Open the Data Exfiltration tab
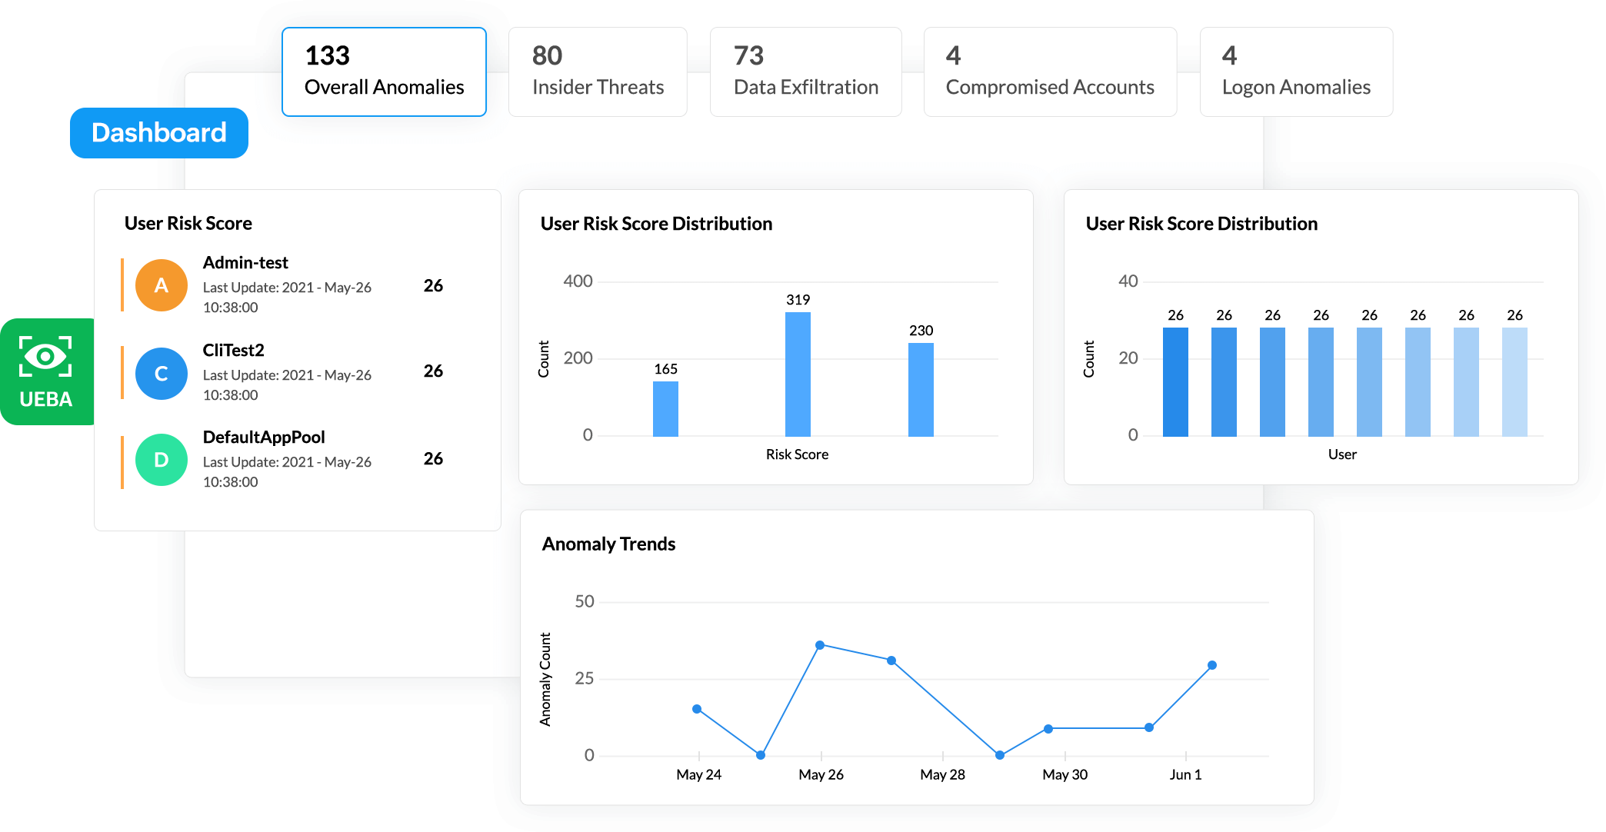1606x832 pixels. [x=805, y=72]
